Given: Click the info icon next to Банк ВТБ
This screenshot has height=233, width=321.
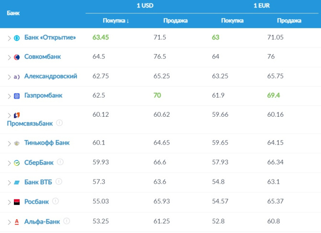Looking at the screenshot, I should click(58, 182).
